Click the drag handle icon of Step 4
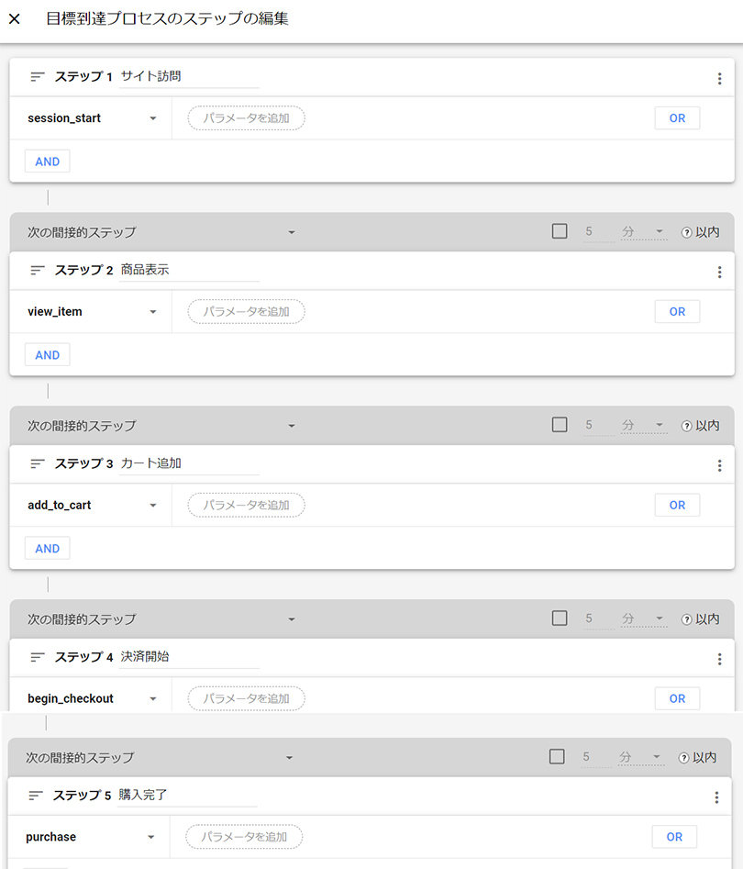743x869 pixels. pyautogui.click(x=38, y=657)
